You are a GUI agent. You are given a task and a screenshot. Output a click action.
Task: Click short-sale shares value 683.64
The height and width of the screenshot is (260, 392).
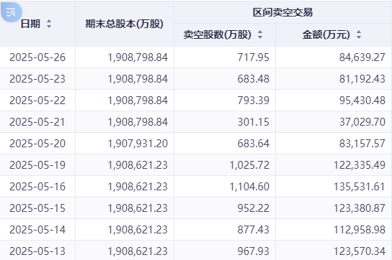[253, 144]
